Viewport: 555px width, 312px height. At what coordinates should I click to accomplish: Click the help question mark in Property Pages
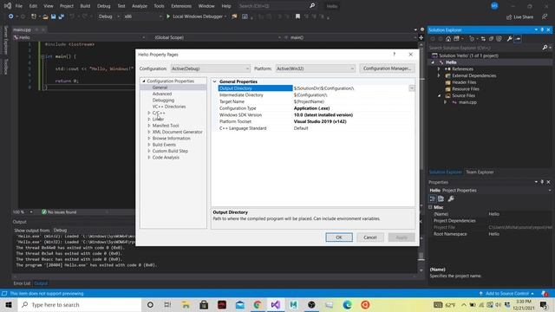point(395,54)
